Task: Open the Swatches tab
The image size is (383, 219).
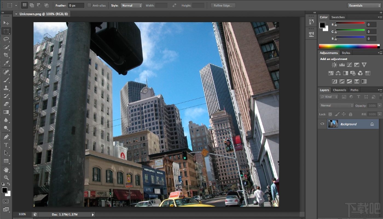Action: coord(338,17)
